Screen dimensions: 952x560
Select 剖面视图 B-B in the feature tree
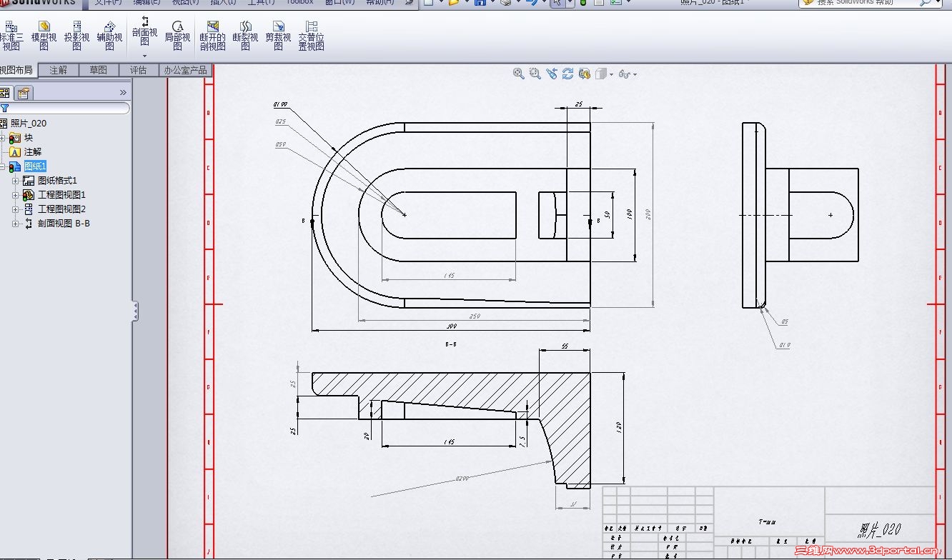[x=64, y=224]
